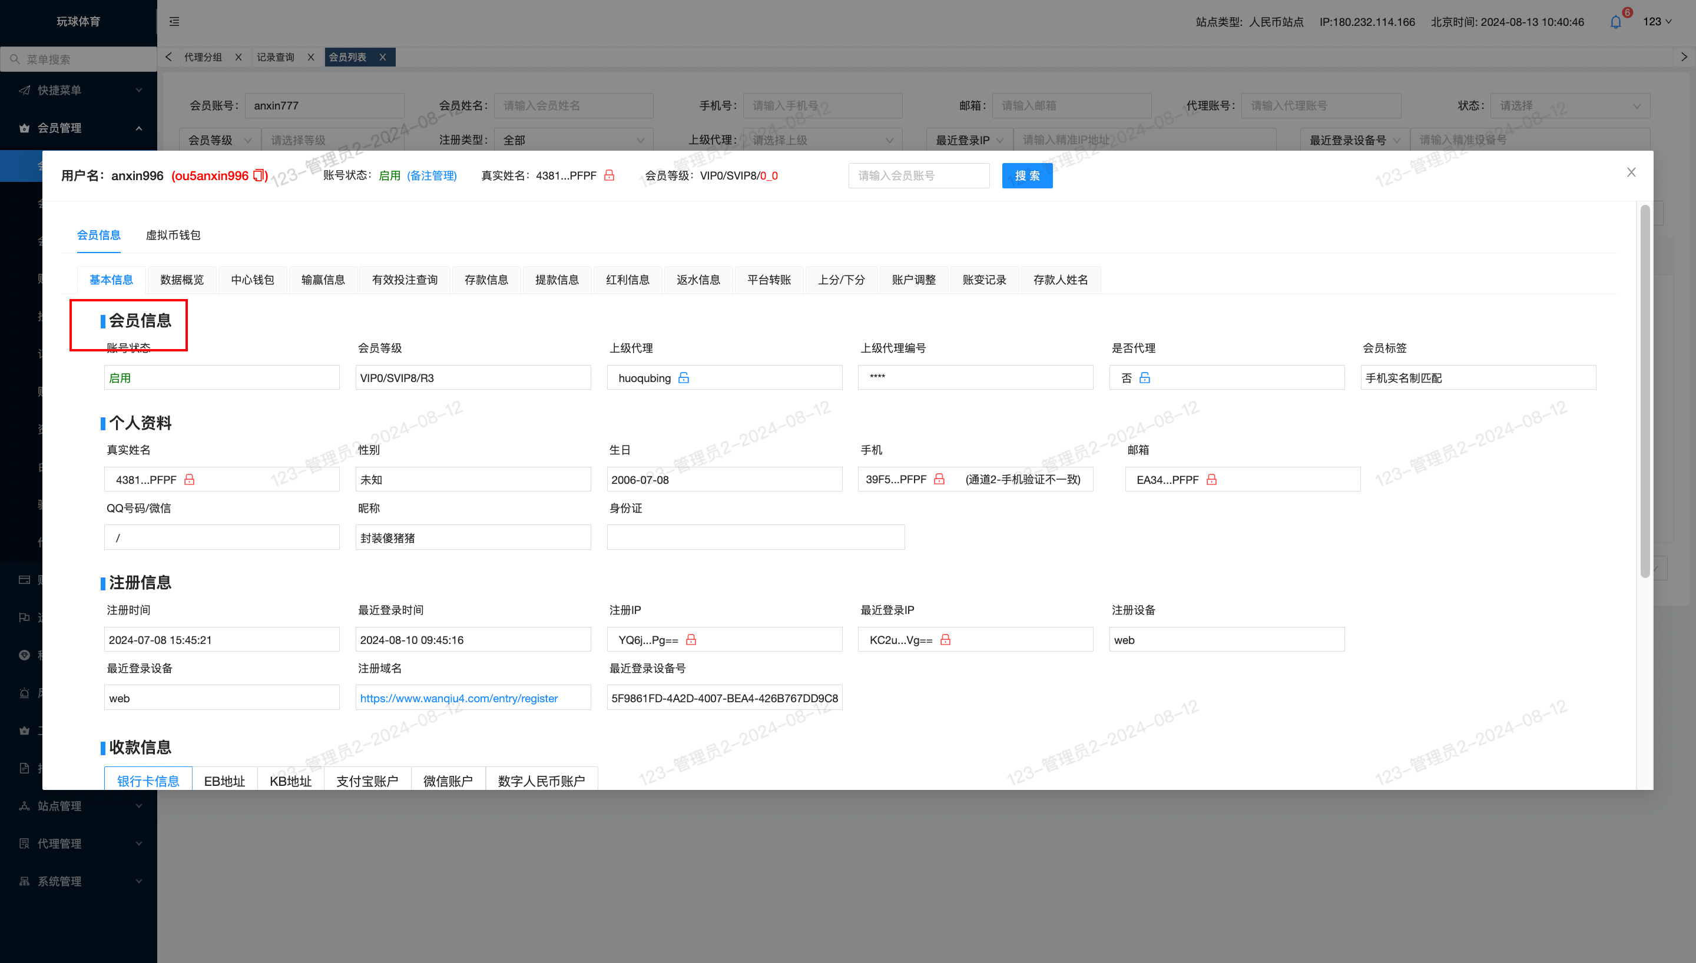Viewport: 1696px width, 963px height.
Task: Toggle the lock icon beside 是否代理 value 否
Action: click(1144, 378)
